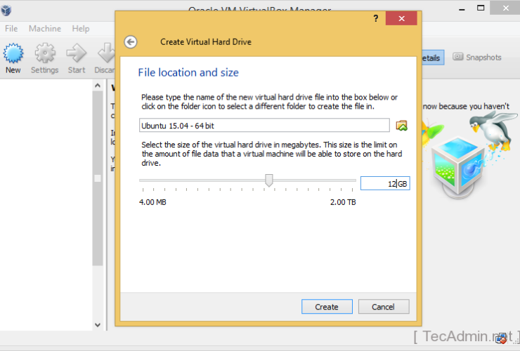Viewport: 520px width, 351px height.
Task: Click Create to make the hard drive
Action: point(327,307)
